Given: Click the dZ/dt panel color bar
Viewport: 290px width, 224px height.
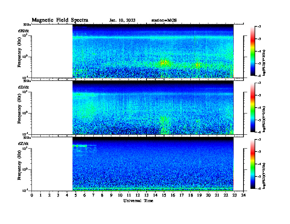Looking at the screenshot, I should click(253, 164).
